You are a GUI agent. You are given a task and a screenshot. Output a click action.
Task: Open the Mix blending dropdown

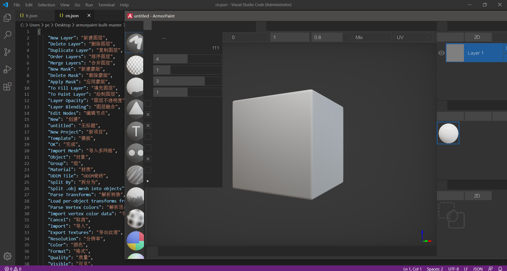click(x=371, y=37)
